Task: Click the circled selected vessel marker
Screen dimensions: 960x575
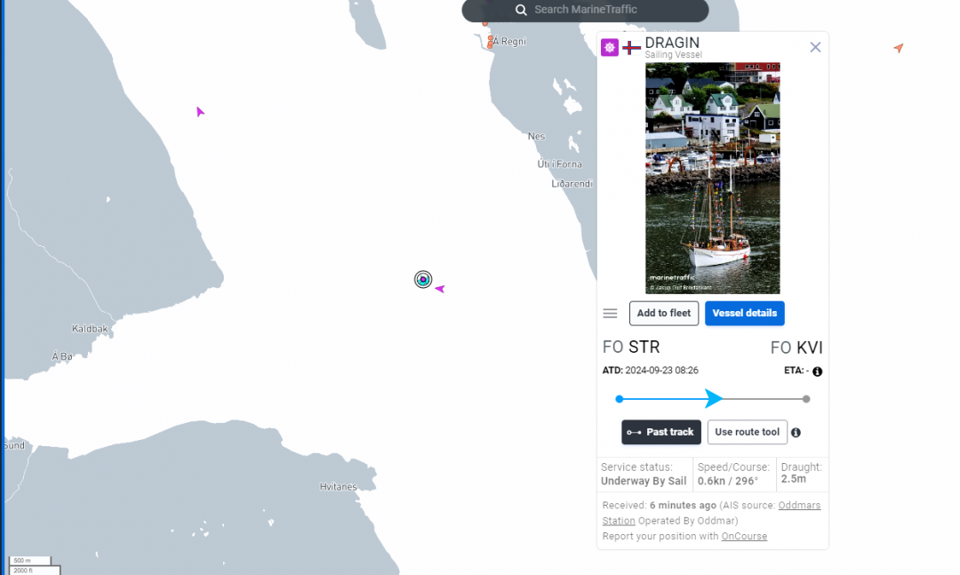Action: (x=423, y=280)
